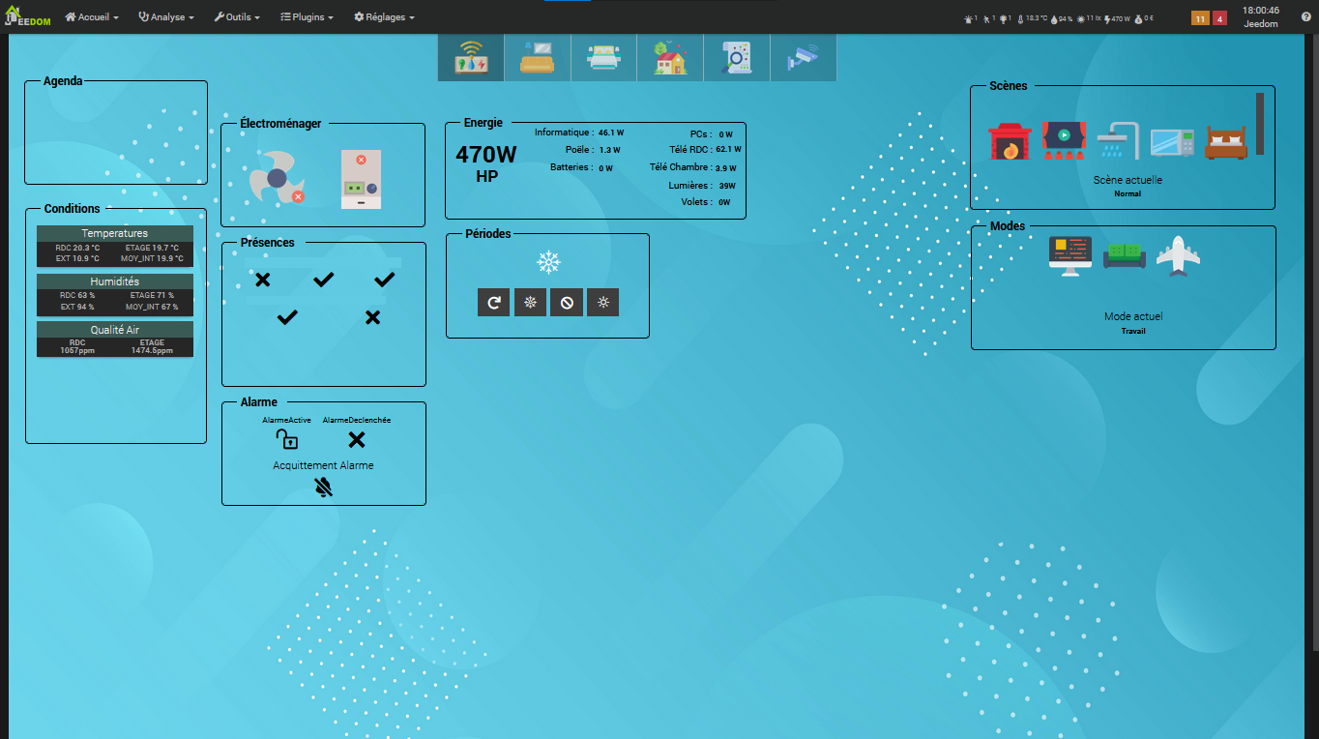Toggle the AlarmeActive padlock
This screenshot has height=739, width=1319.
[286, 440]
